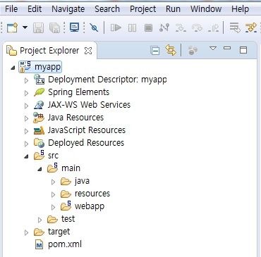This screenshot has height=257, width=261.
Task: Open the Run menu
Action: tap(173, 9)
